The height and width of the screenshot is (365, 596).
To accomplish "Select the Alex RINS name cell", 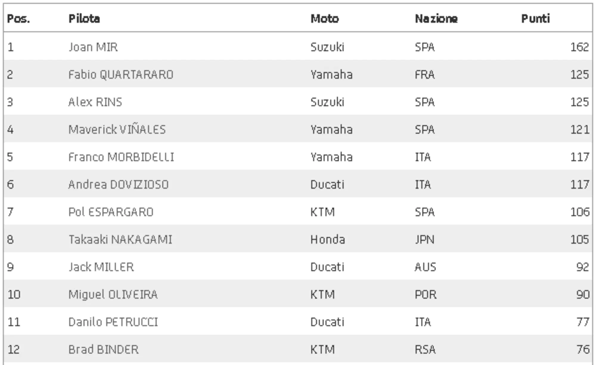I will coord(95,102).
